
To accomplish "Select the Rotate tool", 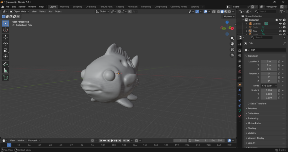I will [5, 44].
